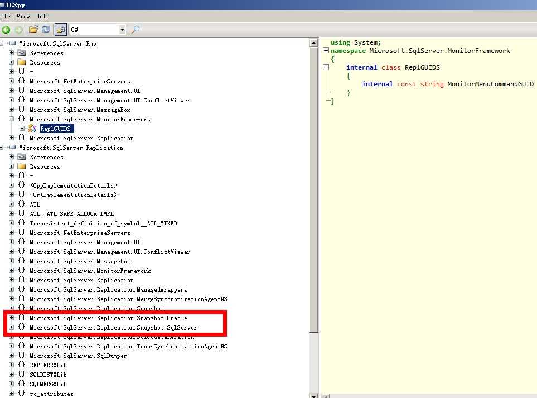Expand the ATL namespace node
537x398 pixels.
coord(11,204)
